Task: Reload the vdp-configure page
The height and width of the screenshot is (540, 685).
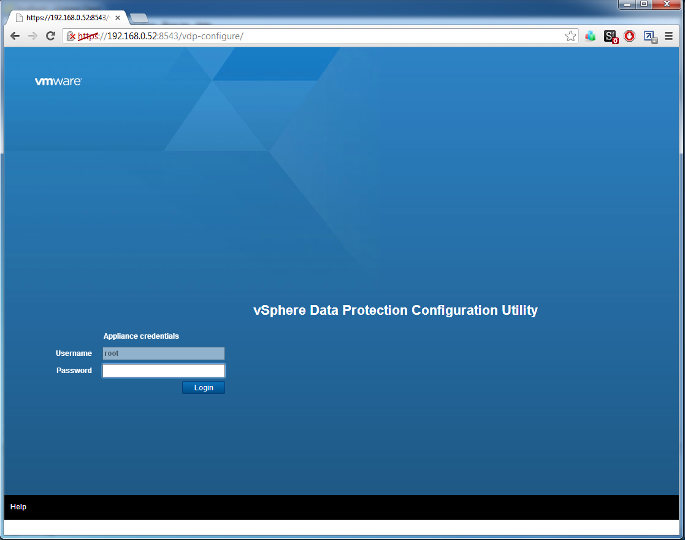Action: 51,36
